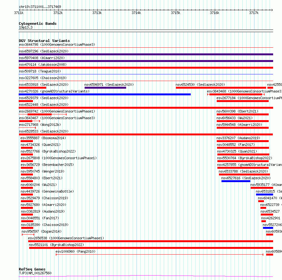Select nsv6041470 variant label
This screenshot has width=282, height=280.
(x=270, y=198)
